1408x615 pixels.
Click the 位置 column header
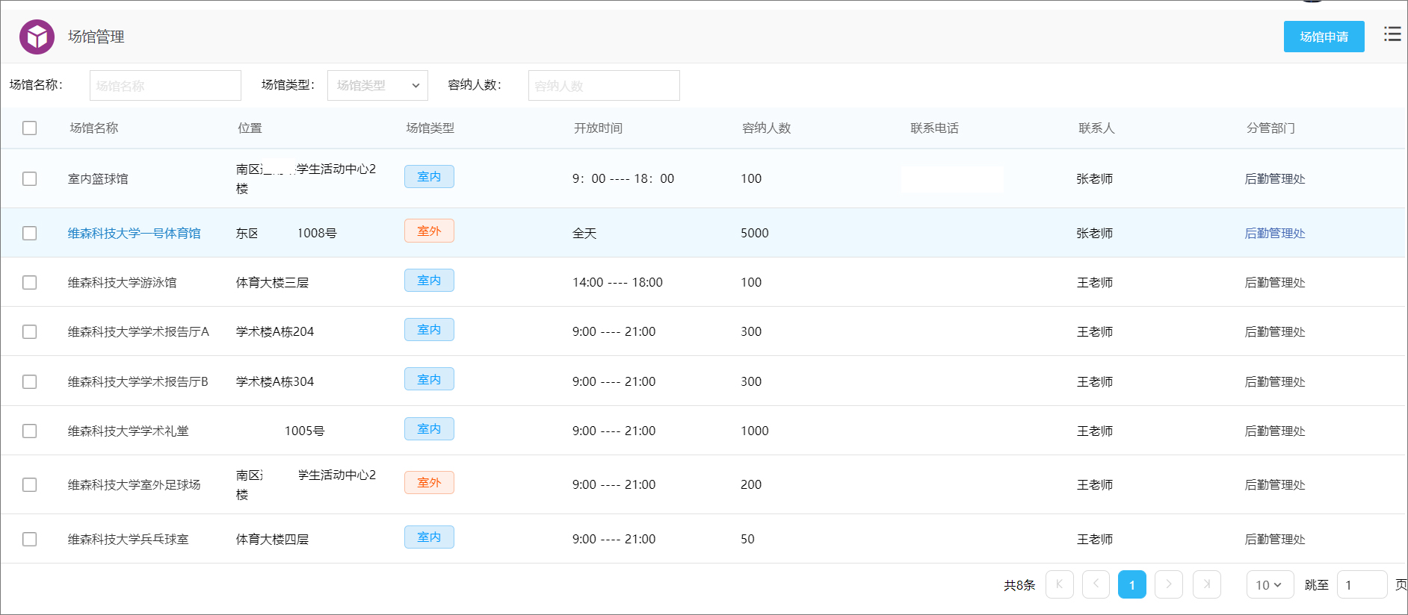tap(250, 128)
